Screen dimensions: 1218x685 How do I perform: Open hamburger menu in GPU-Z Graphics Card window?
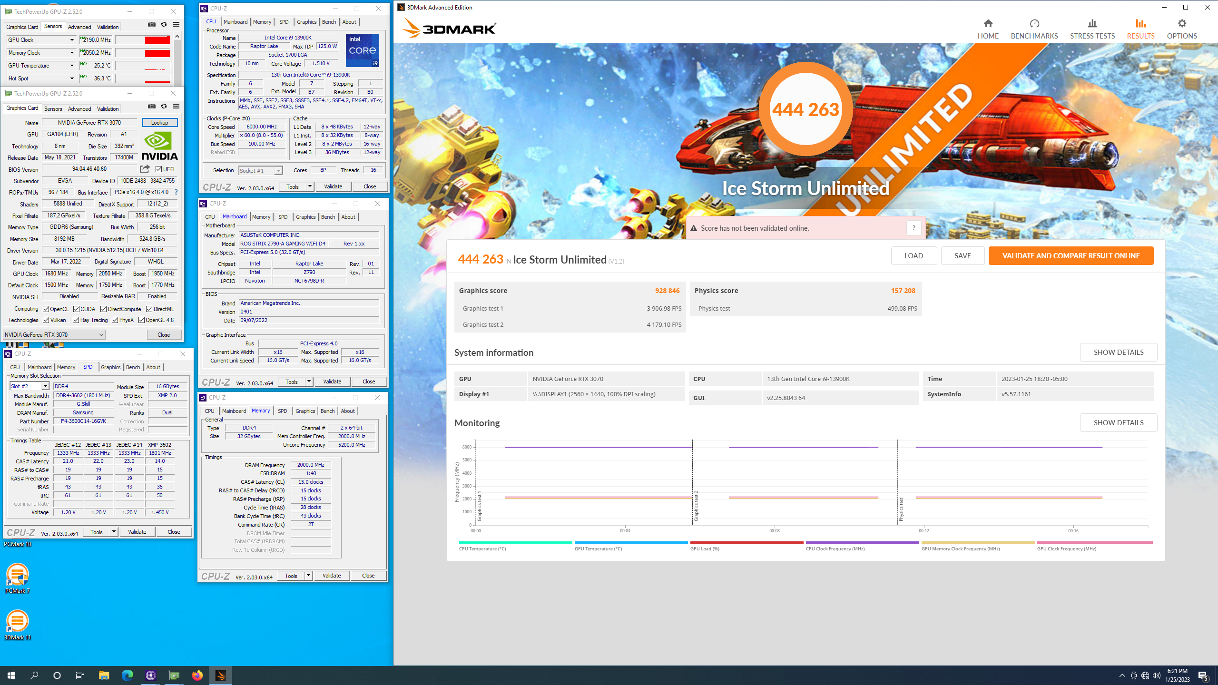pyautogui.click(x=176, y=107)
